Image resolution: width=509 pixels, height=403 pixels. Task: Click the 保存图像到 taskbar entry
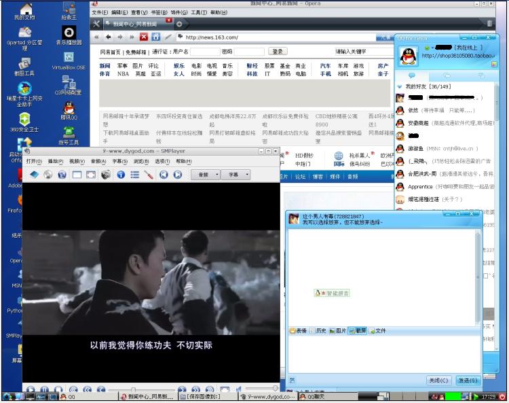pyautogui.click(x=208, y=396)
